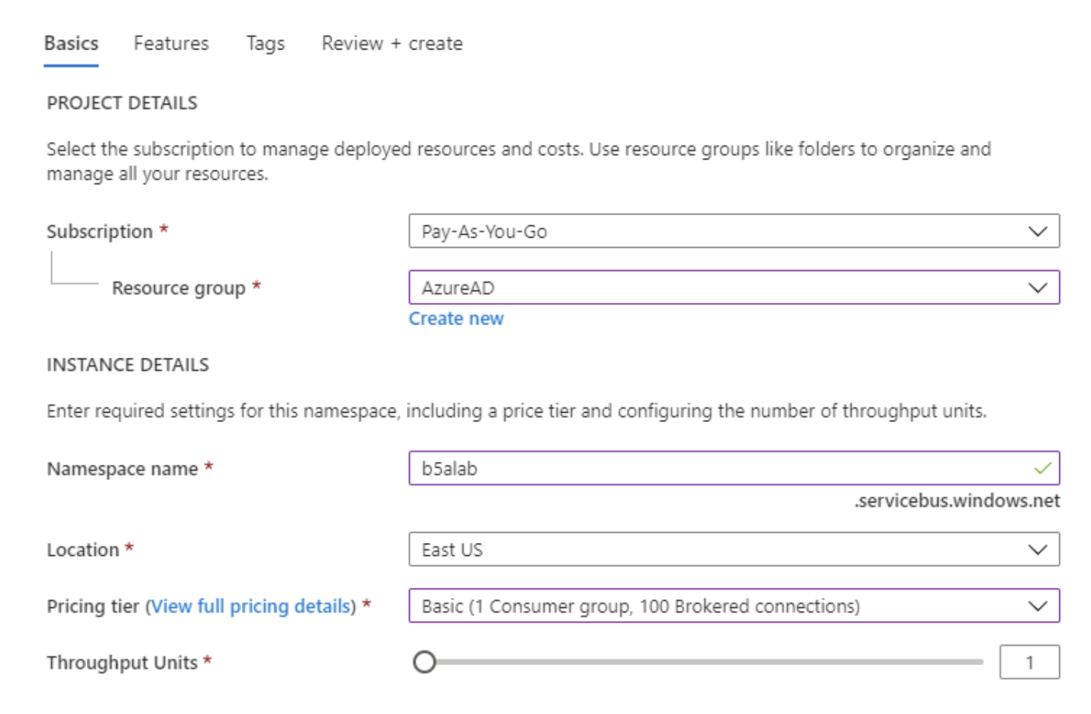Switch to the Features tab
Screen dimensions: 1091x714
(x=170, y=43)
